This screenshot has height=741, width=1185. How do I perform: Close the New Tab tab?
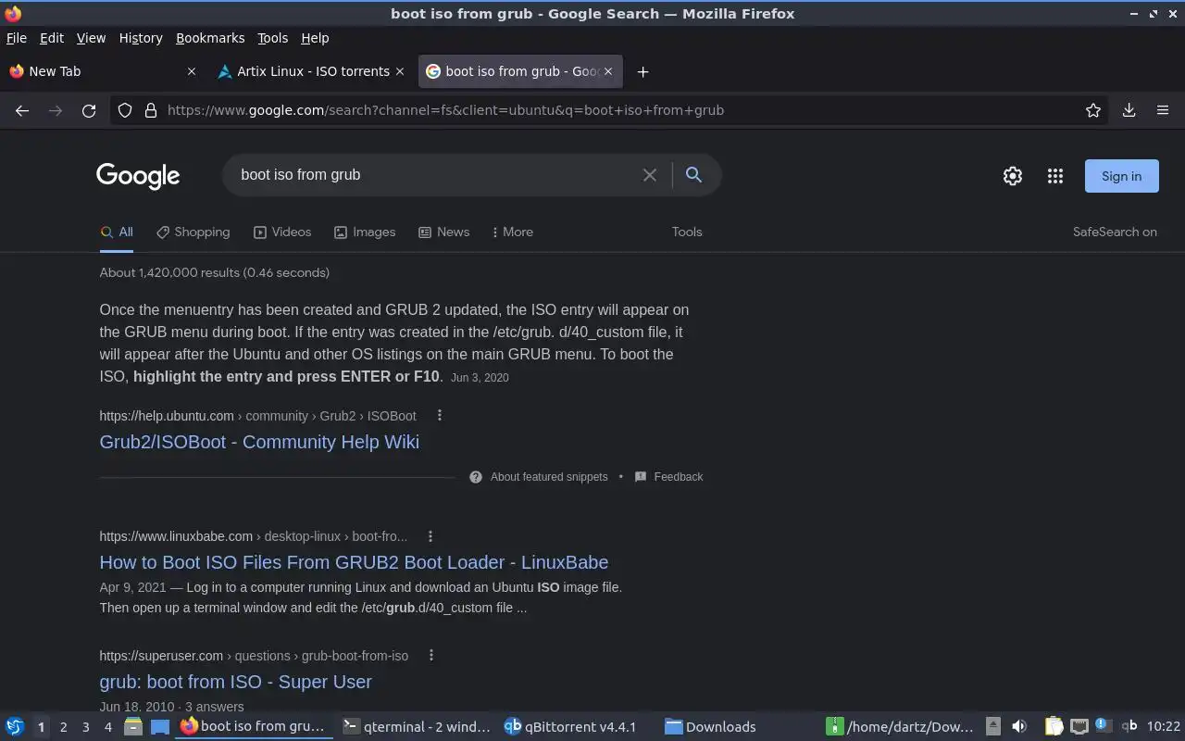(192, 71)
